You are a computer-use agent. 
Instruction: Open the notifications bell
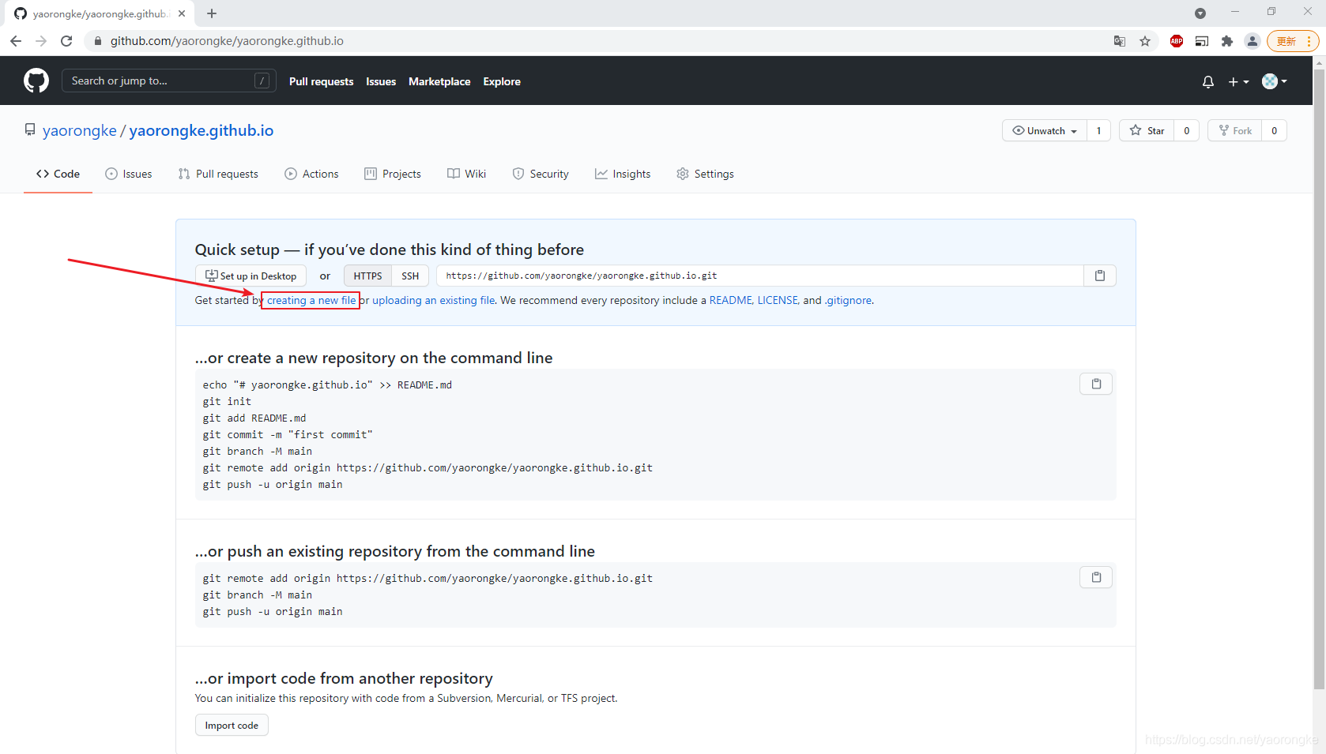pos(1207,81)
